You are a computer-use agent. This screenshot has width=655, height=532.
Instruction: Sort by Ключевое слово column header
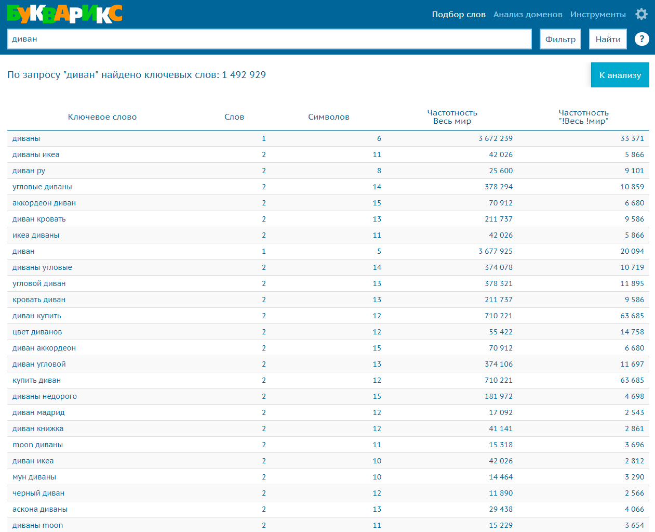click(102, 117)
